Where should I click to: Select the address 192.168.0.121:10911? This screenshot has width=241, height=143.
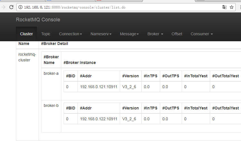[x=99, y=87]
